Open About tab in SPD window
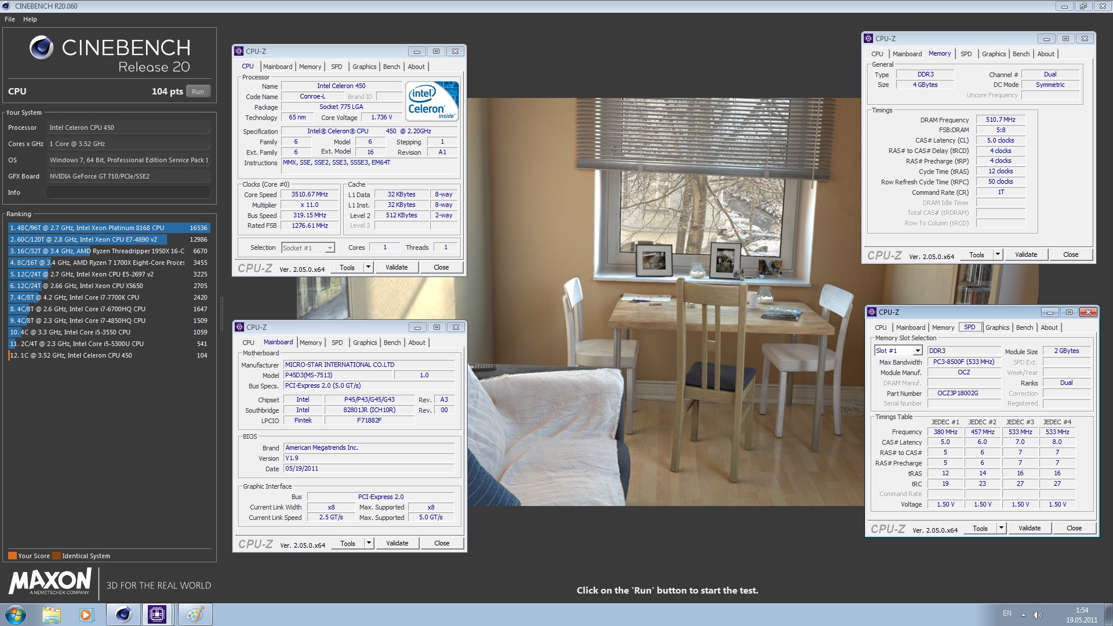 [1049, 327]
